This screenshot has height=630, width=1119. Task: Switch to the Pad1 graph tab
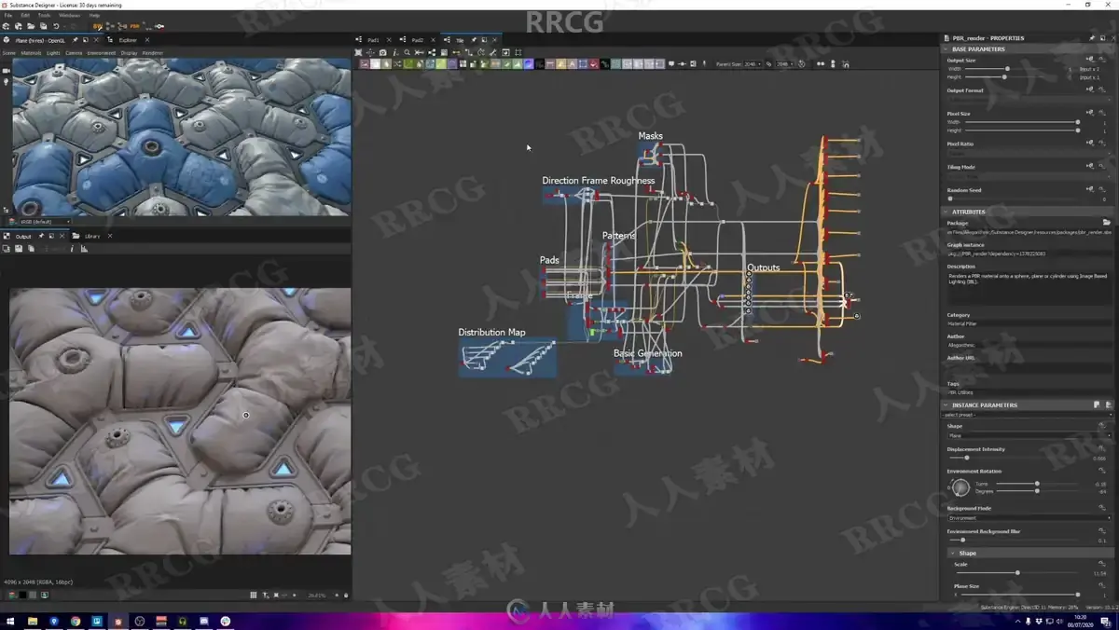pyautogui.click(x=373, y=40)
